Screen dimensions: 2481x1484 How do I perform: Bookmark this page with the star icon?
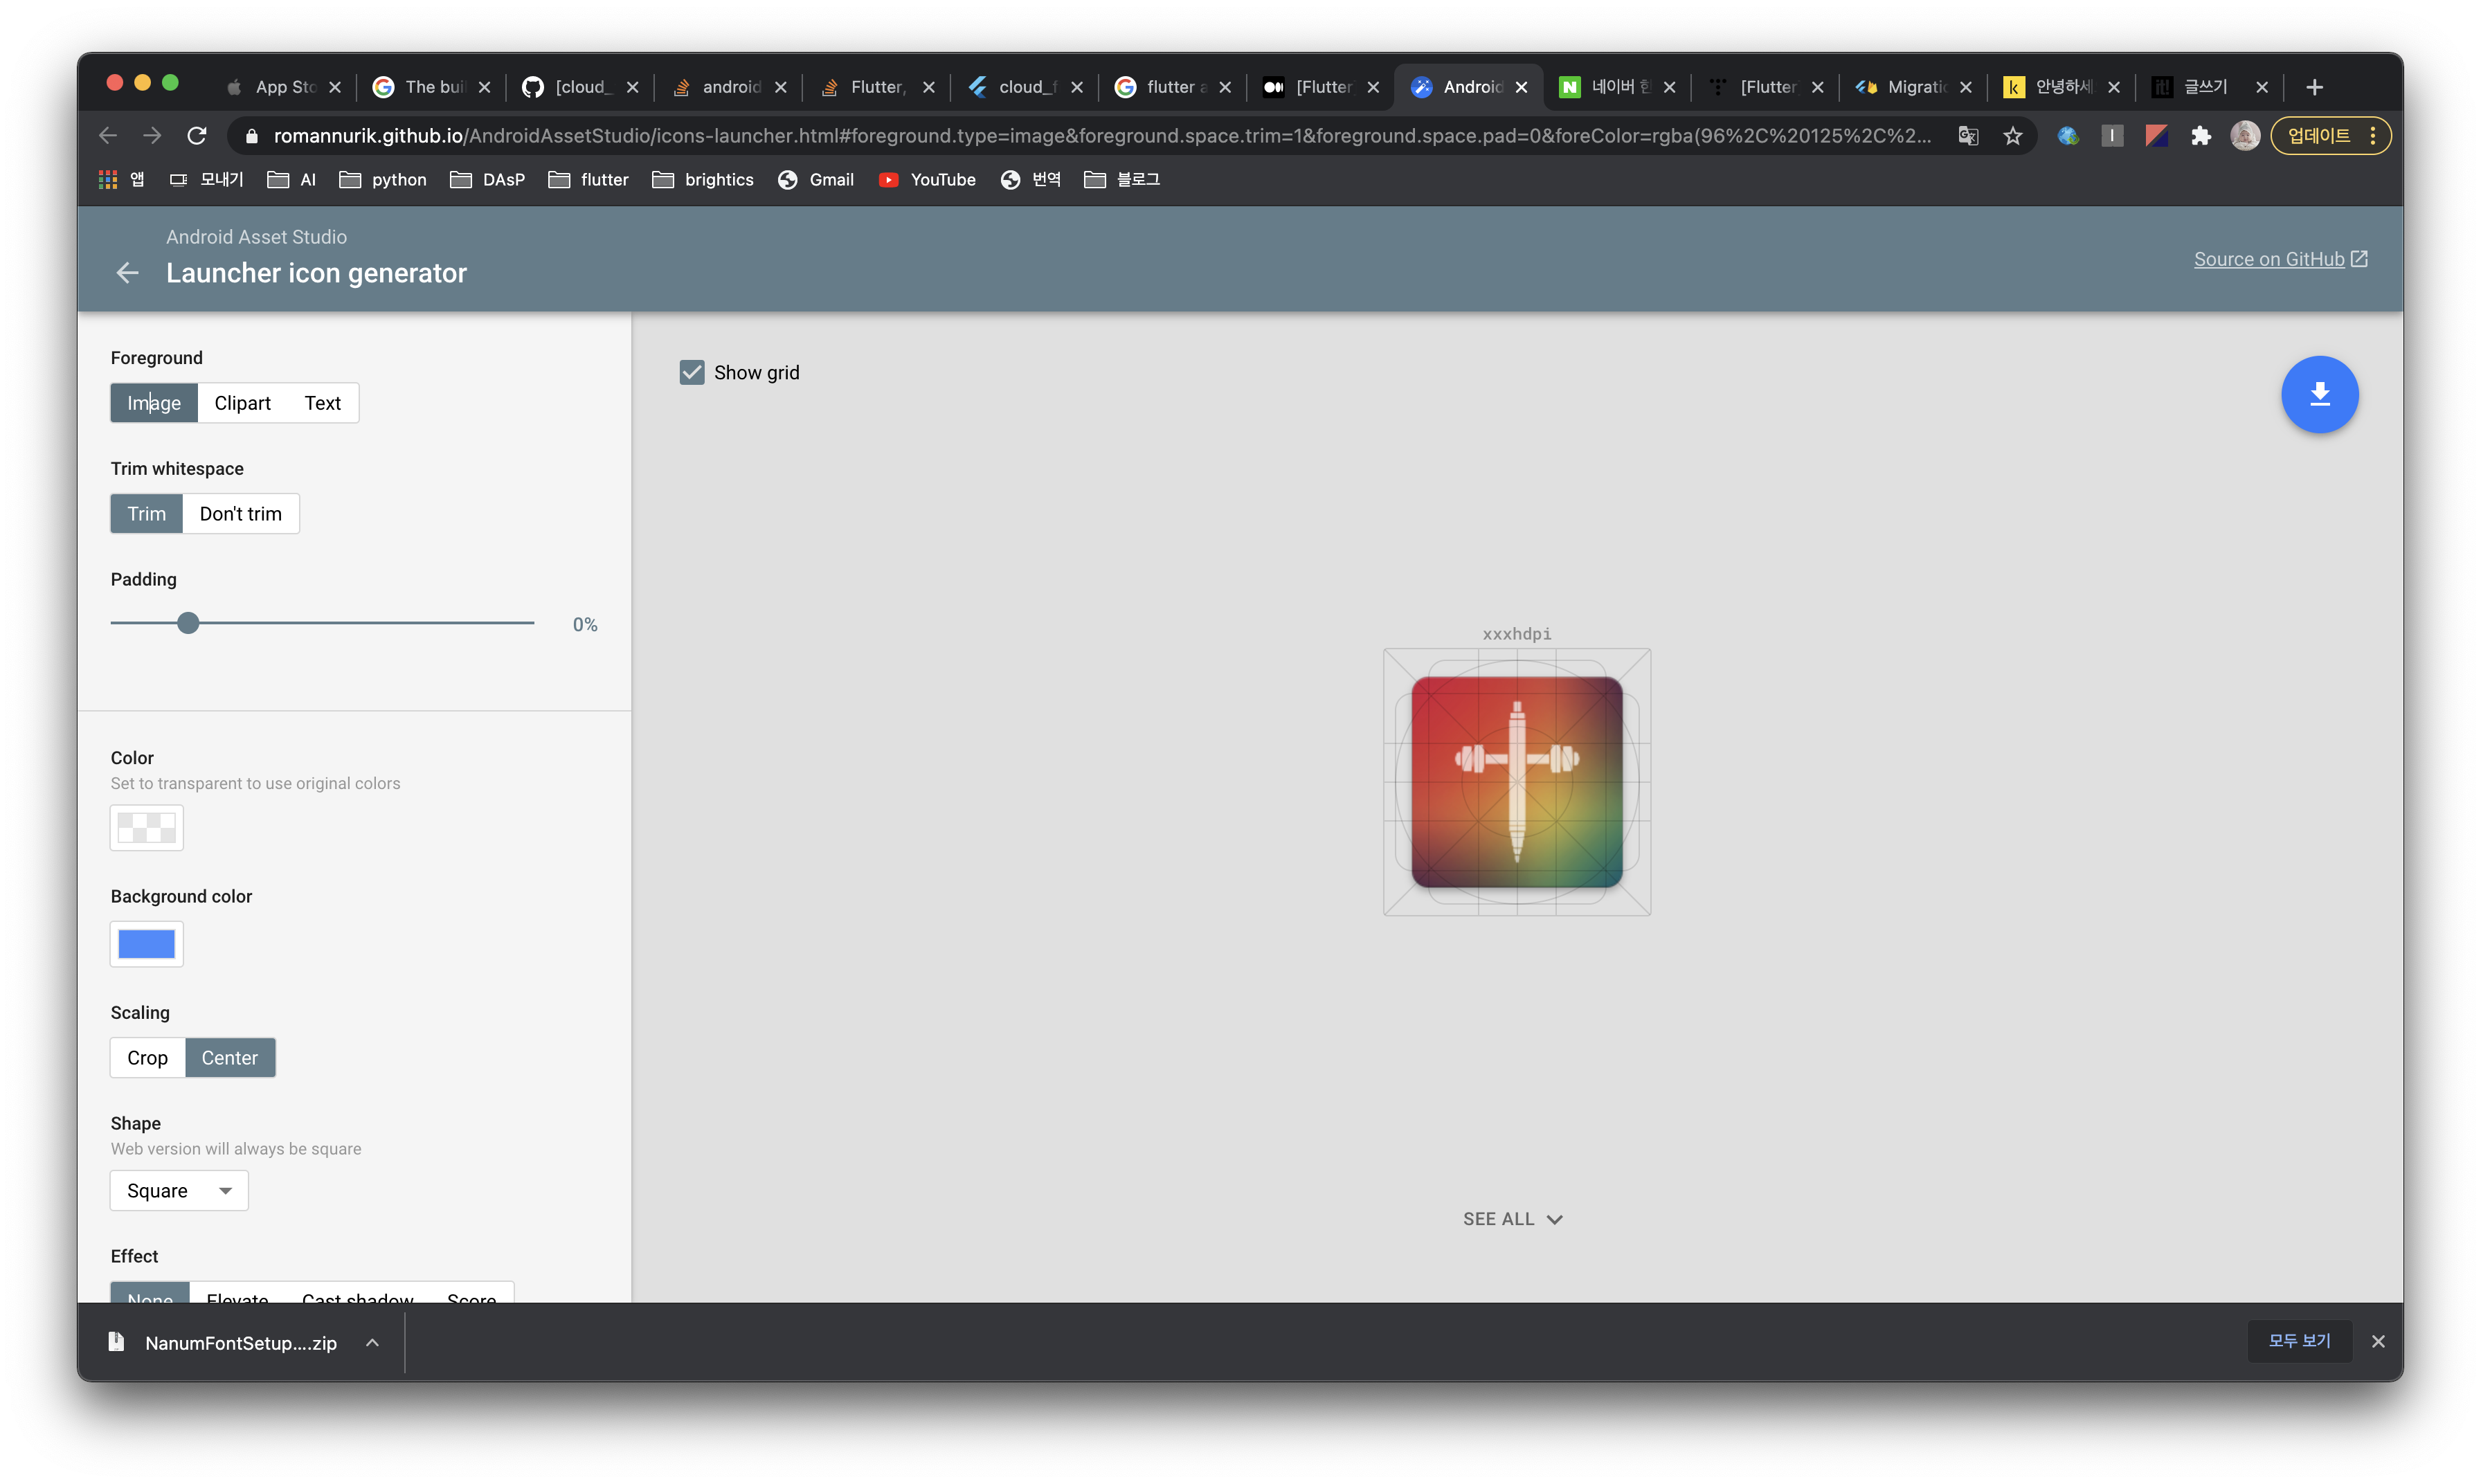click(x=2012, y=136)
